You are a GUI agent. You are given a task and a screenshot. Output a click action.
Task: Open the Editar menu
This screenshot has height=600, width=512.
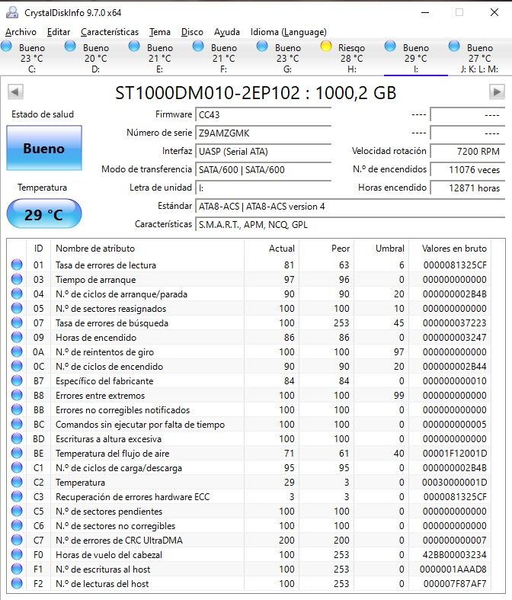pos(59,32)
